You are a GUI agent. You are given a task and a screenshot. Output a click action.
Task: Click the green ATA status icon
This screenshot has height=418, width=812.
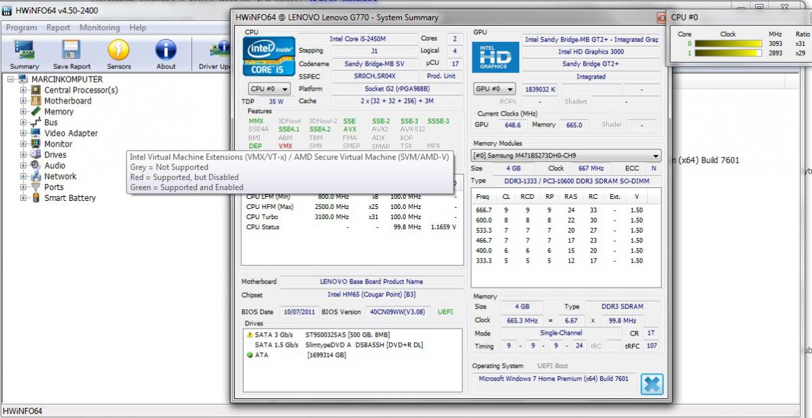(250, 355)
